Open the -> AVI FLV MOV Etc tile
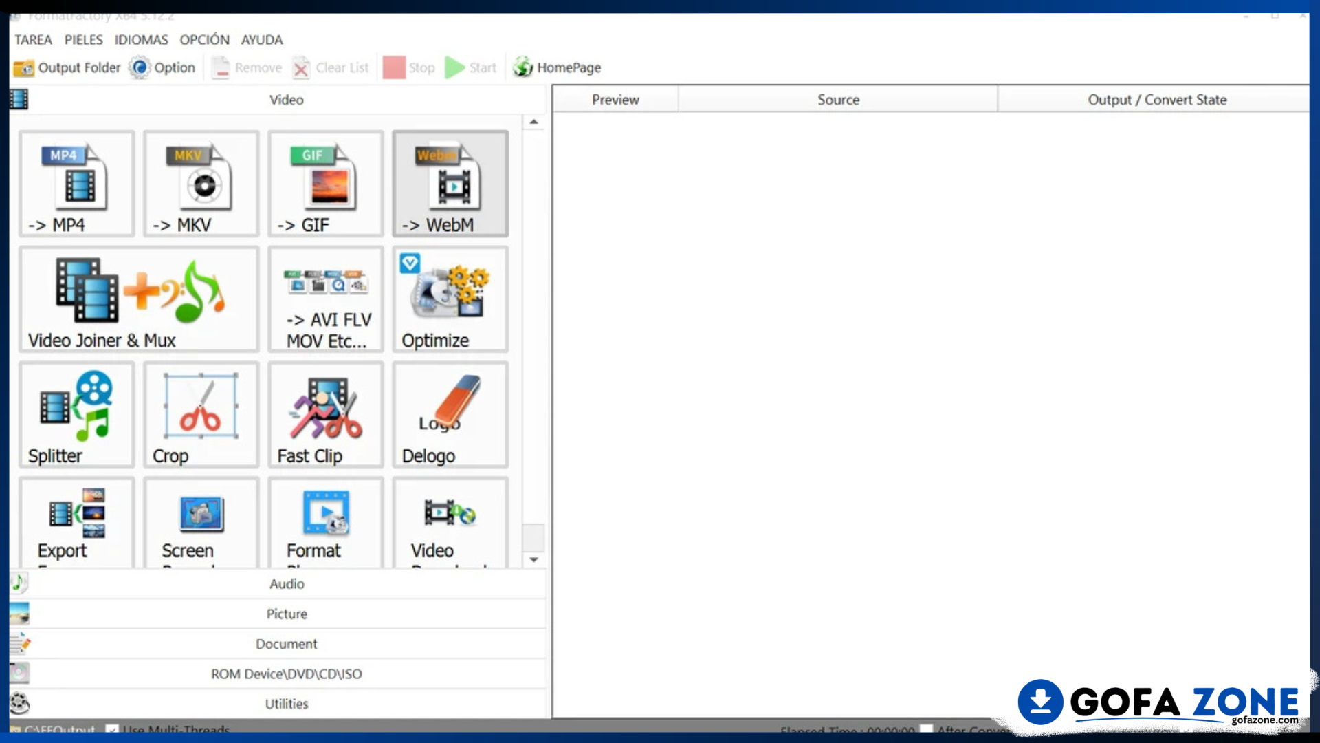The height and width of the screenshot is (743, 1320). click(x=325, y=299)
